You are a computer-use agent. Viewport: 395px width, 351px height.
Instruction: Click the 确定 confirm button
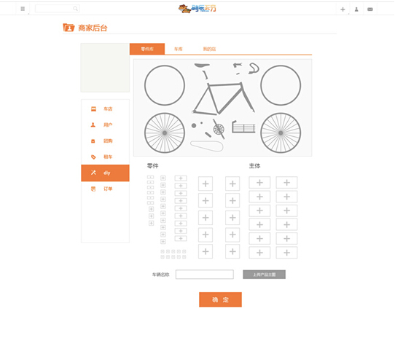click(220, 299)
